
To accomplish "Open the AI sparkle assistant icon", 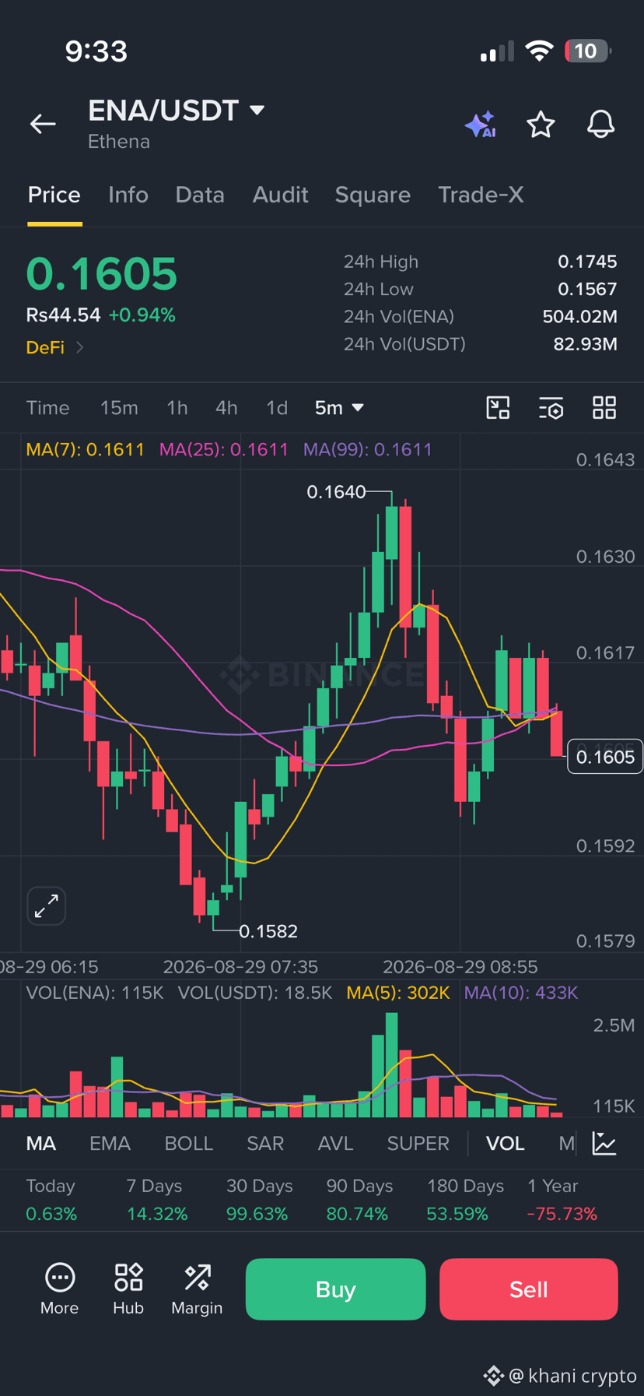I will [481, 125].
